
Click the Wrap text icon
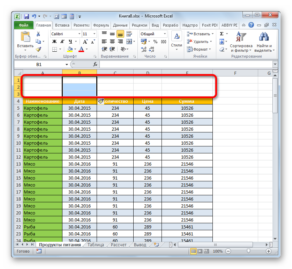[x=129, y=34]
